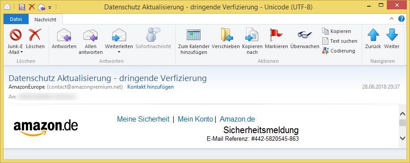Watch the conversation with Überwachen

click(x=305, y=39)
